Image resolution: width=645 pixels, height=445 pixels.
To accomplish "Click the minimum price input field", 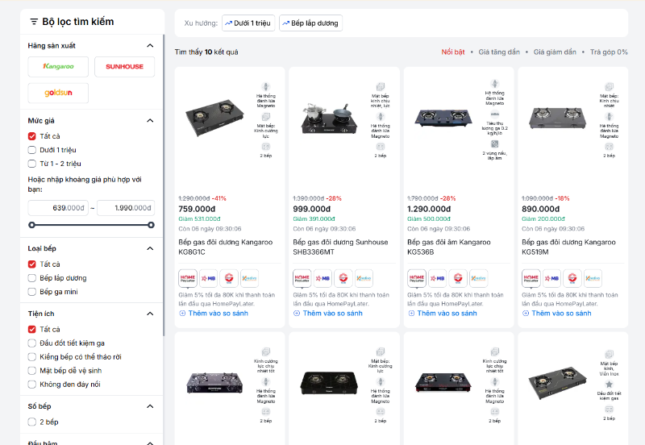I will coord(58,207).
